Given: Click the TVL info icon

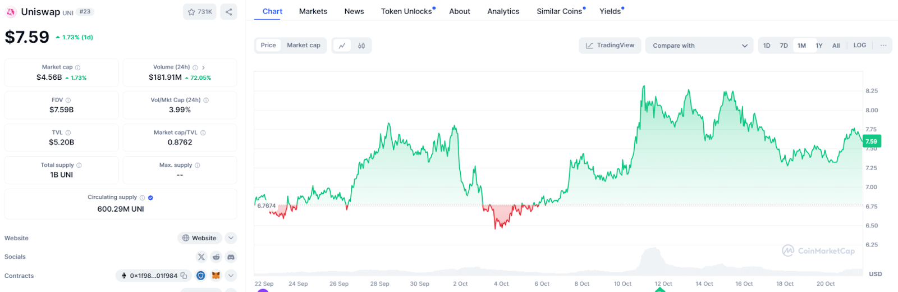Looking at the screenshot, I should coord(68,133).
